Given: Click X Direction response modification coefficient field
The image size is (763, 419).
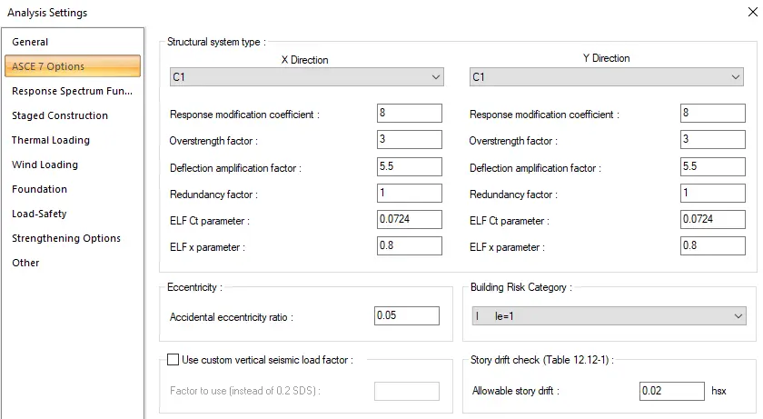Looking at the screenshot, I should [x=410, y=113].
